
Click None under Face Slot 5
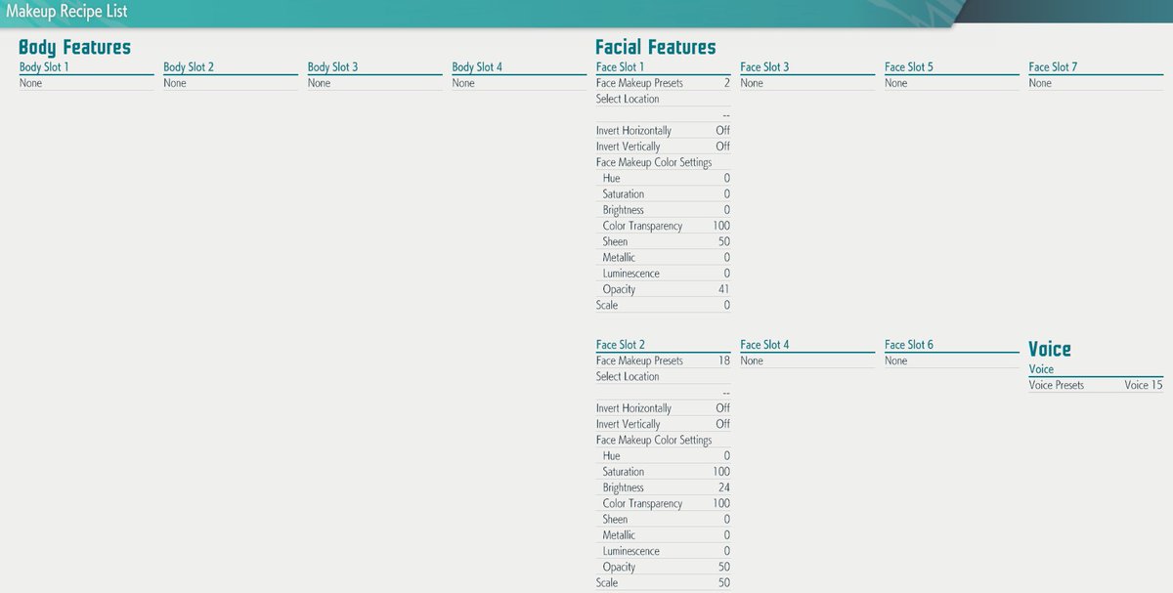click(x=895, y=83)
